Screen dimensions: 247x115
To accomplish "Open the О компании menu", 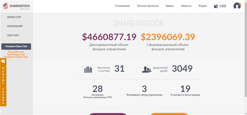I will [x=123, y=6].
